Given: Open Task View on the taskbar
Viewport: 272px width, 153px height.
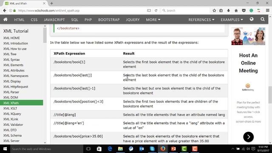Looking at the screenshot, I should tap(88, 149).
